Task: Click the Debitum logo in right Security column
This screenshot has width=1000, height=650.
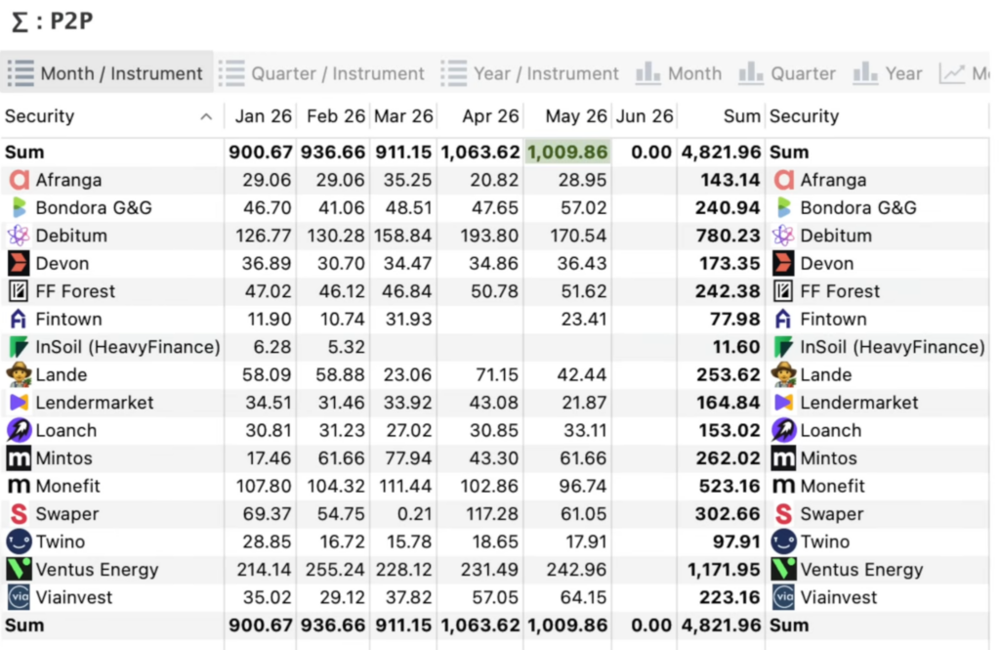Action: [x=783, y=236]
